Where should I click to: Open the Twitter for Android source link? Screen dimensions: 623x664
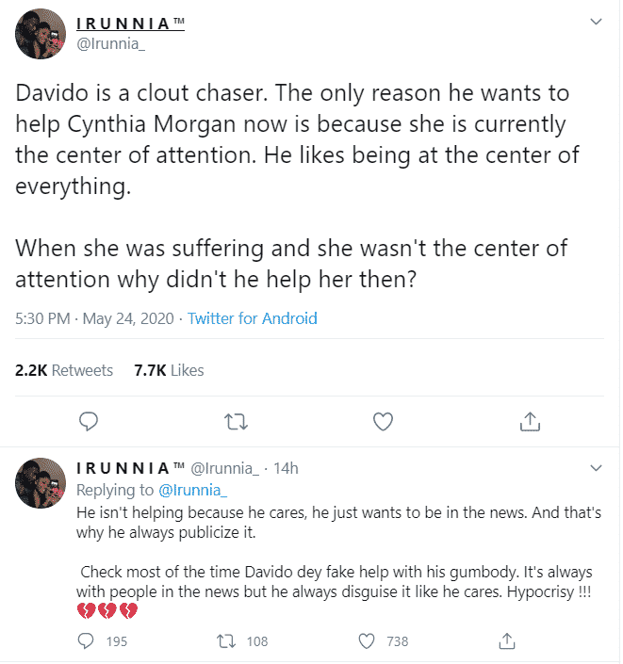point(252,318)
